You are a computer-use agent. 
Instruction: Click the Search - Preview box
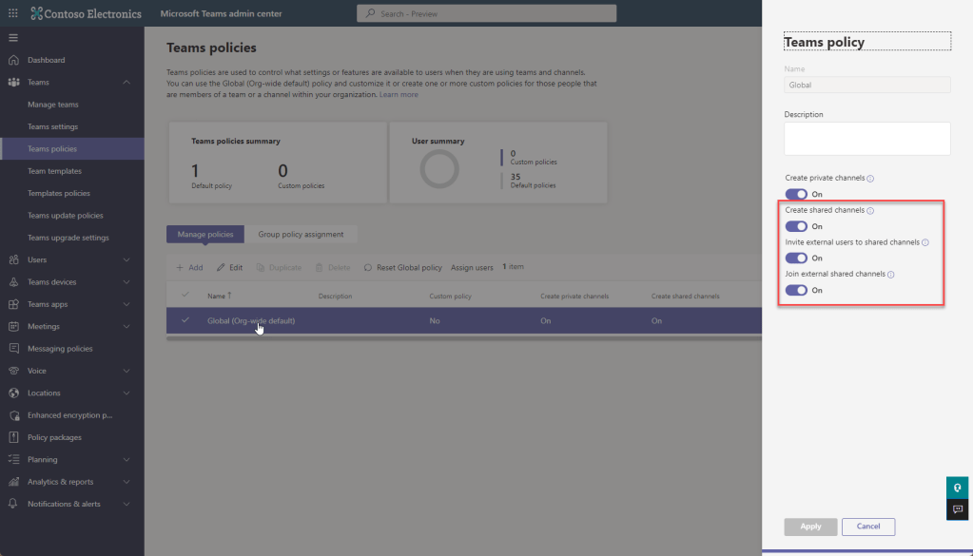[x=486, y=13]
